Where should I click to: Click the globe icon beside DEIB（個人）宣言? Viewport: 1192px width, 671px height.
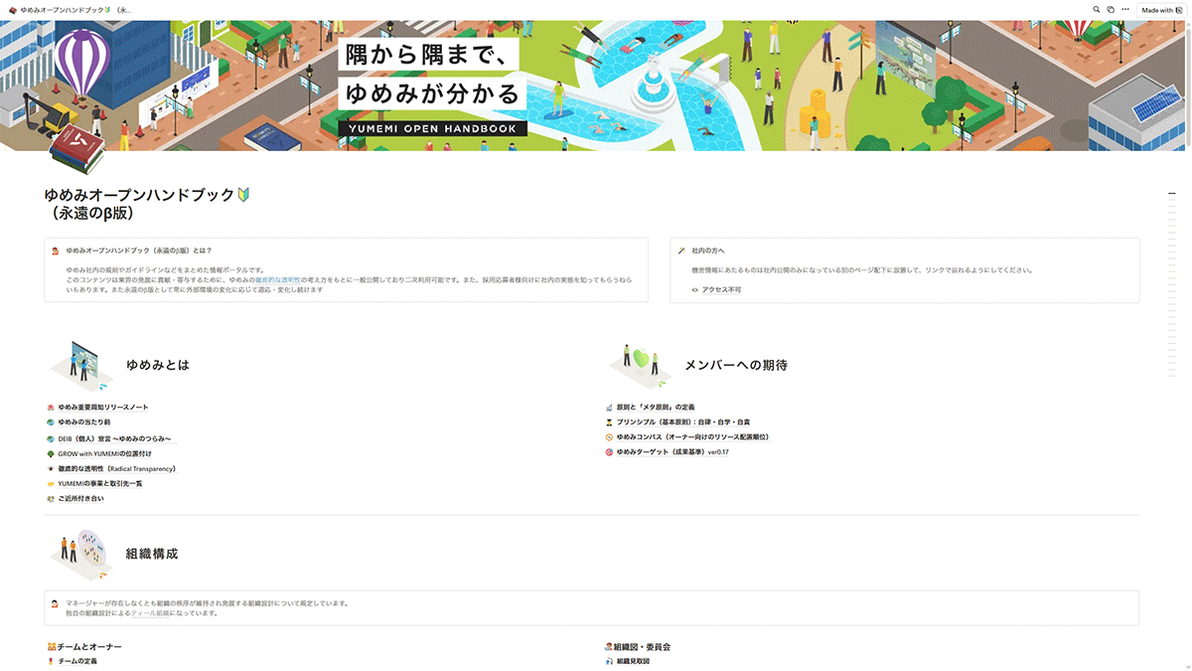pos(51,438)
